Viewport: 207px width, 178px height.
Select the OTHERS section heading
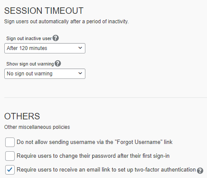[22, 116]
